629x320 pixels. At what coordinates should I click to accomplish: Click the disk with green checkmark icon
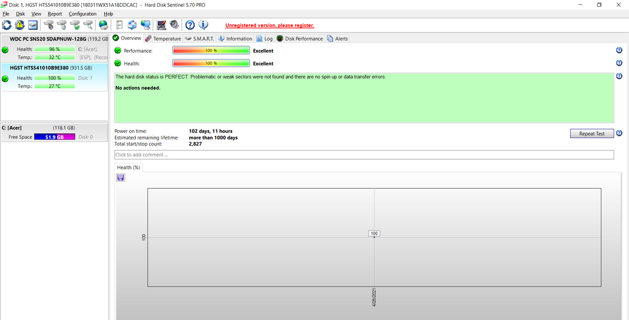[74, 25]
